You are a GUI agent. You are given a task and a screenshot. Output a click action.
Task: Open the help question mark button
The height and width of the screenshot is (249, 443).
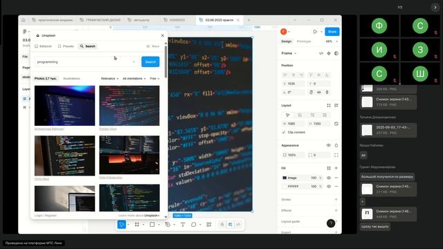pos(331,223)
